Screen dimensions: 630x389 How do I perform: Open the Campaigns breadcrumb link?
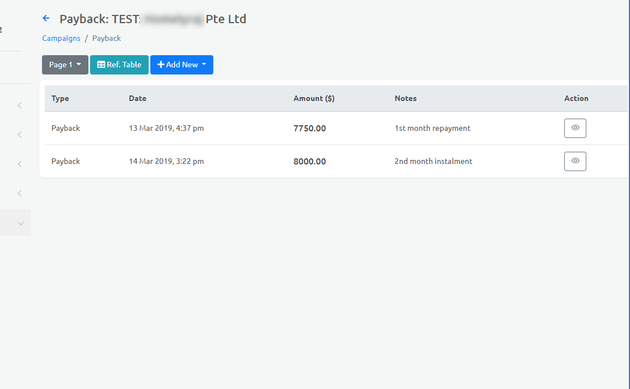(61, 38)
